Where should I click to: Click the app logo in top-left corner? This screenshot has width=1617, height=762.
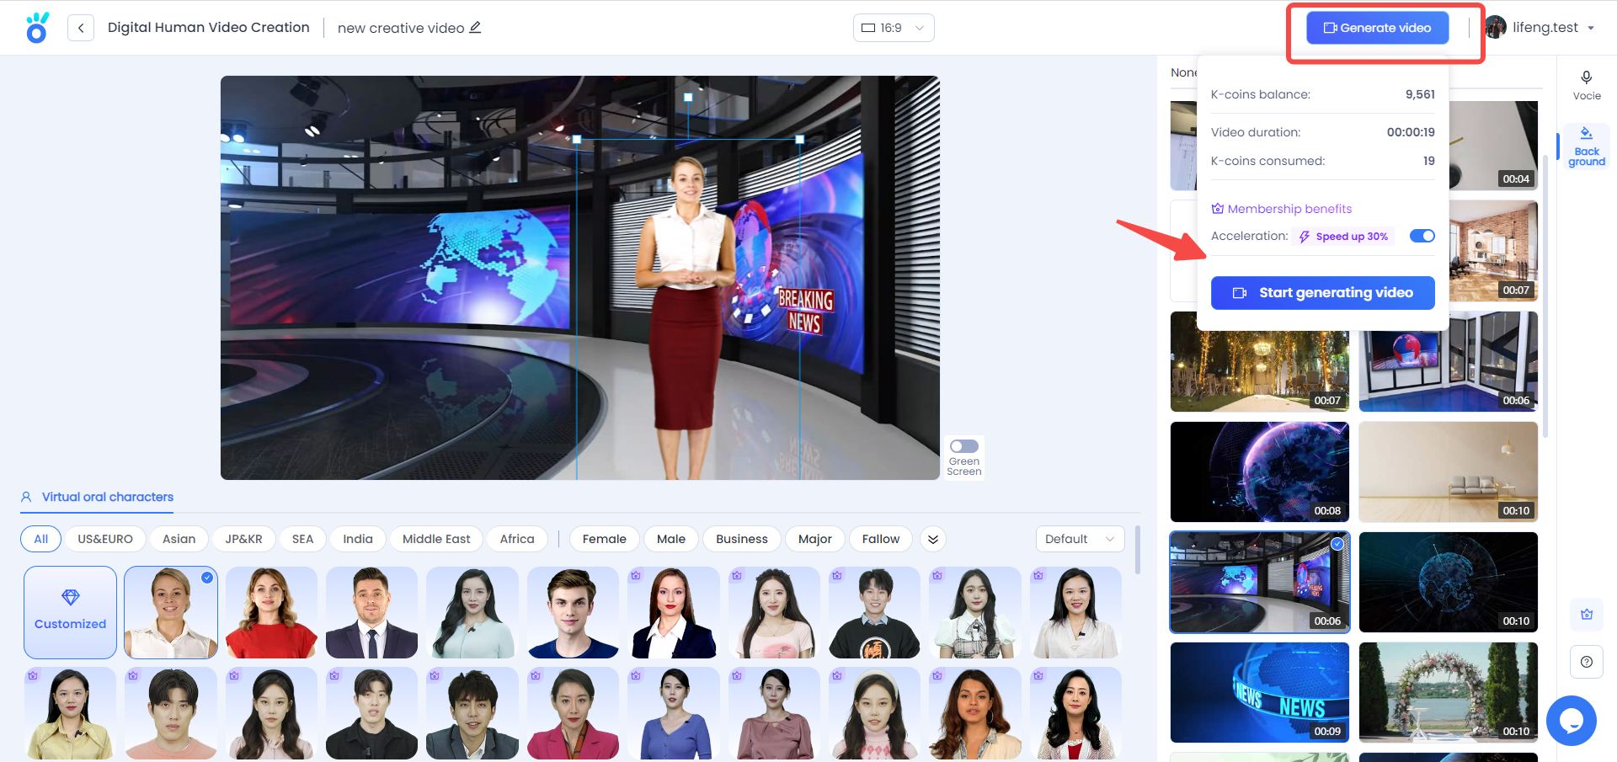coord(37,27)
